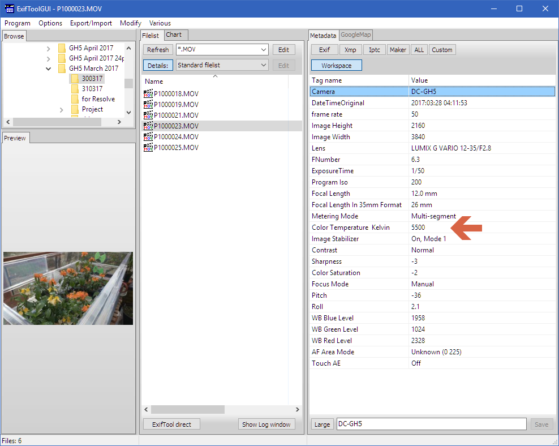Image resolution: width=559 pixels, height=446 pixels.
Task: Click the P1000018.MOV file icon
Action: point(148,94)
